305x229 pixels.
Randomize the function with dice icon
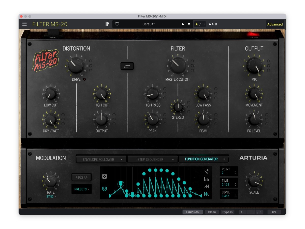(104, 177)
